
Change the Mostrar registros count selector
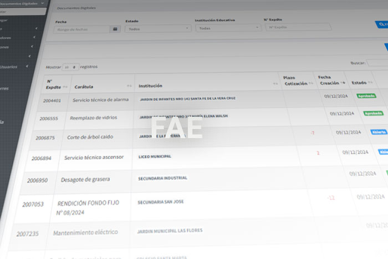(70, 67)
